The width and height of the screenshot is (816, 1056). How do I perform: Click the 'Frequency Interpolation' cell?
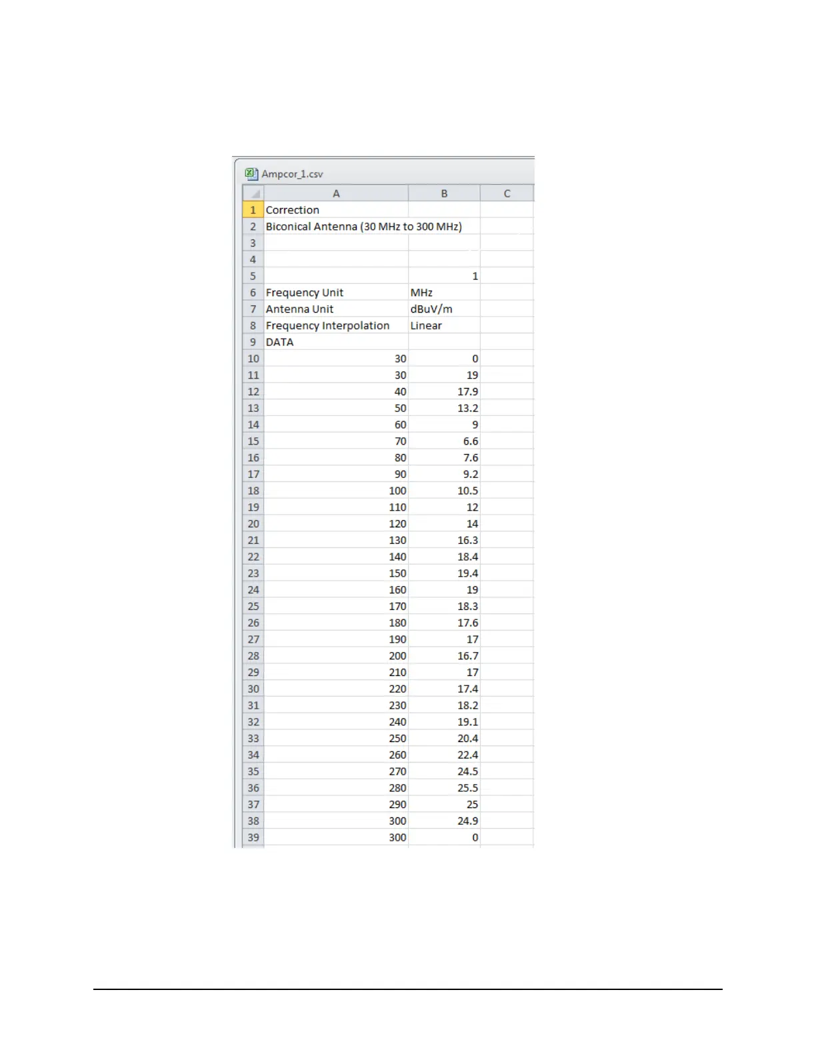[336, 326]
